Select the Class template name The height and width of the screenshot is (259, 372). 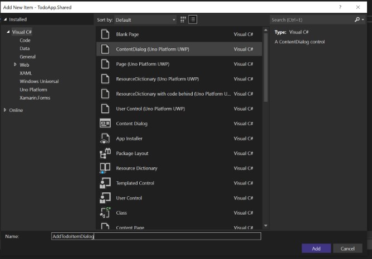click(x=121, y=213)
